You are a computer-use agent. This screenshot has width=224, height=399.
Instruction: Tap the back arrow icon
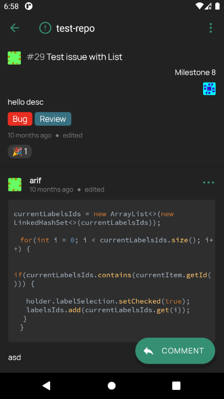click(15, 28)
